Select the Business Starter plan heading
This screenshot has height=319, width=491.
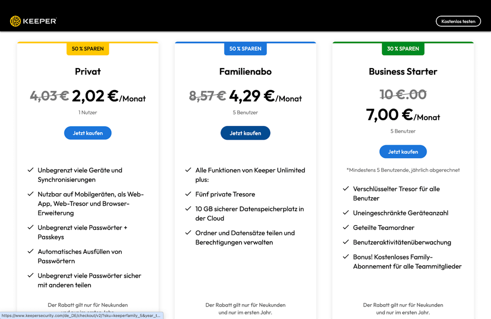403,72
